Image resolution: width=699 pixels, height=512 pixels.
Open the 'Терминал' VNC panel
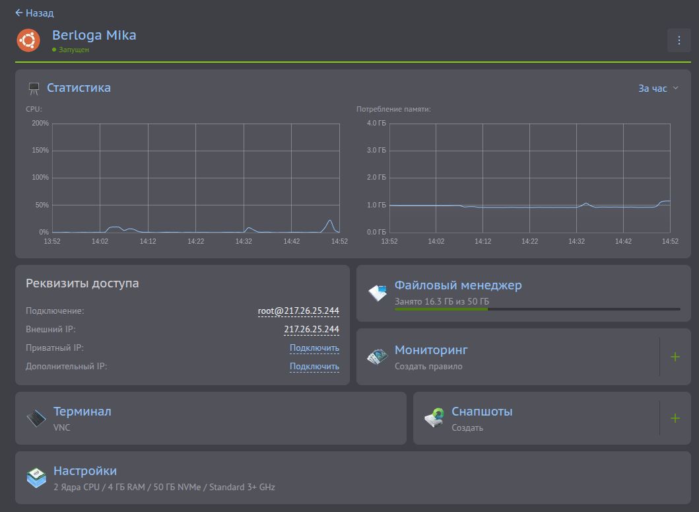211,418
